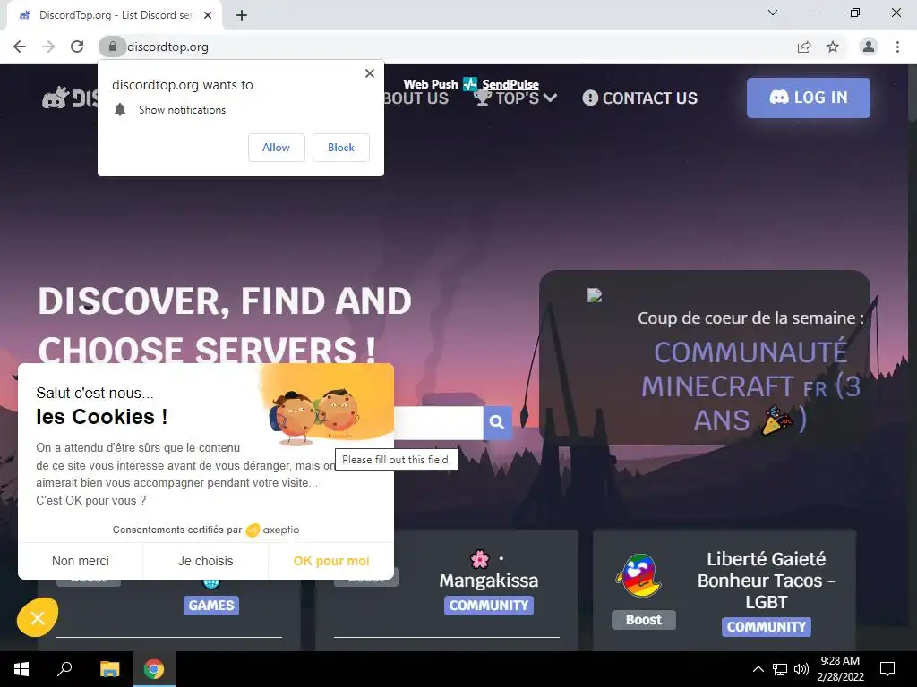
Task: Click the browser back arrow
Action: tap(20, 47)
